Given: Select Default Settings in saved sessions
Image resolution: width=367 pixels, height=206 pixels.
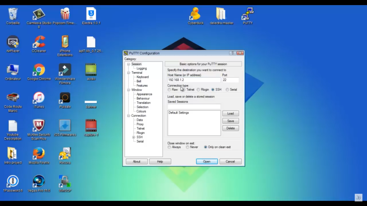Looking at the screenshot, I should coord(179,113).
